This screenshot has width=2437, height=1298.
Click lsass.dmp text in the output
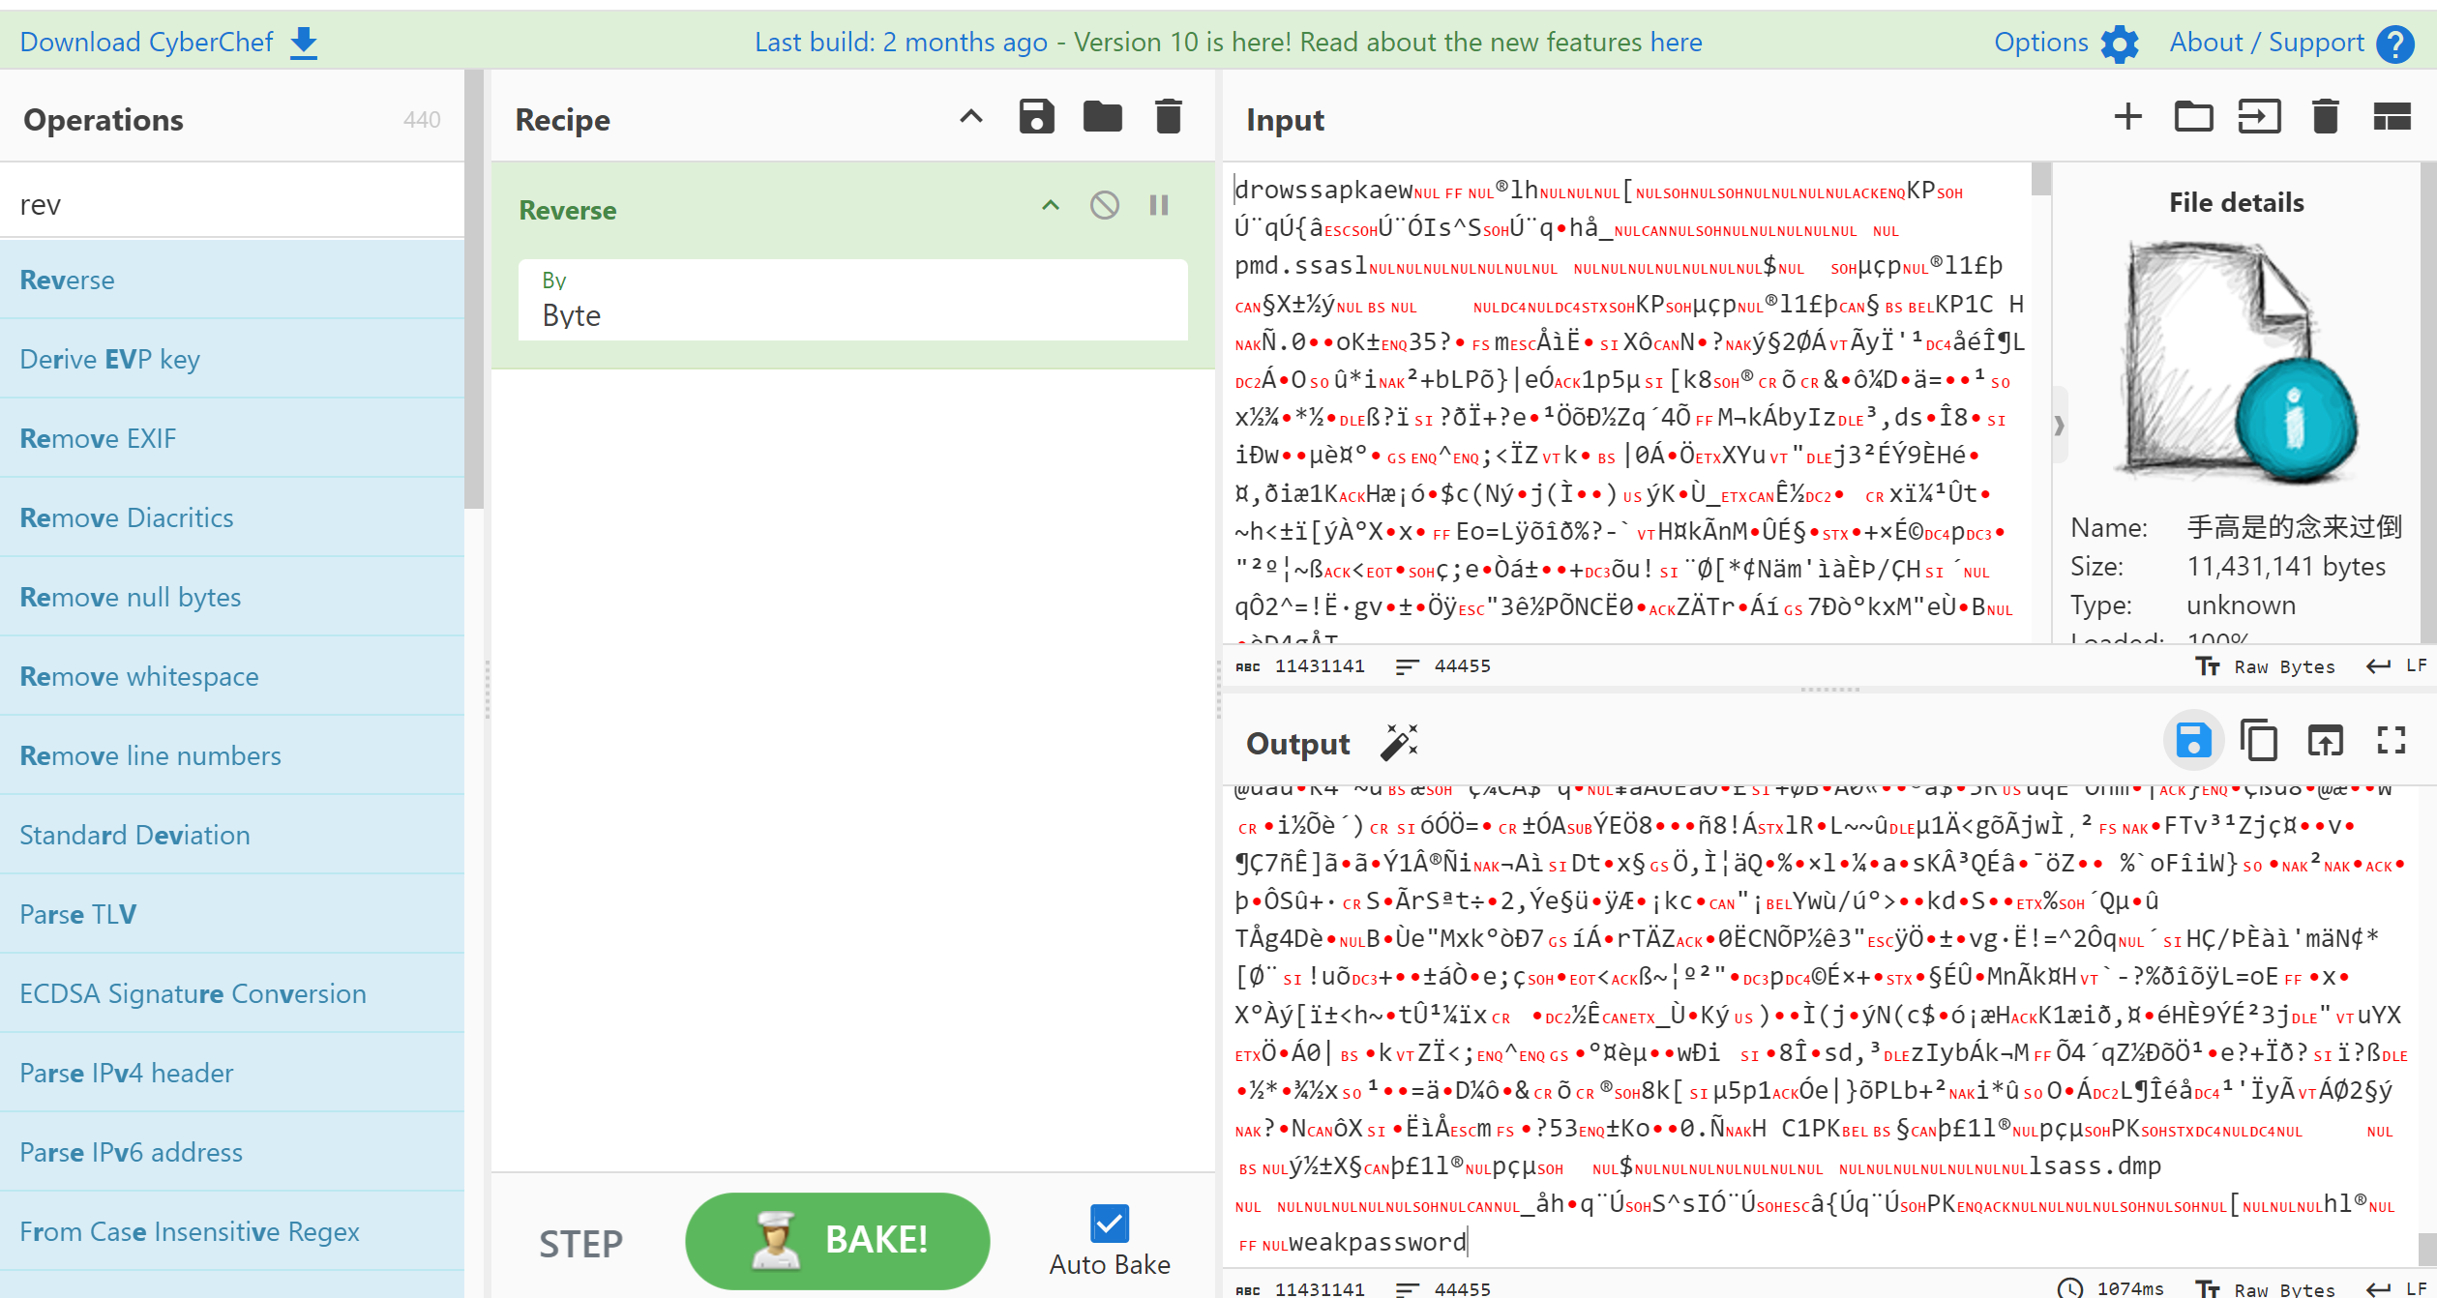pos(2095,1166)
